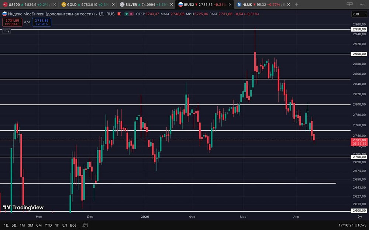
Task: Close the SILVER tab
Action: pyautogui.click(x=172, y=4)
